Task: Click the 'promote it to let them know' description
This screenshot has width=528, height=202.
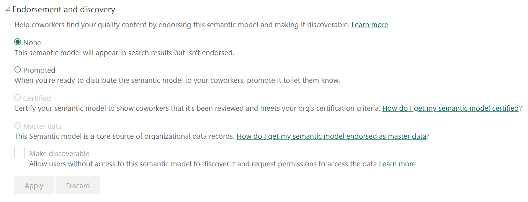Action: (177, 81)
